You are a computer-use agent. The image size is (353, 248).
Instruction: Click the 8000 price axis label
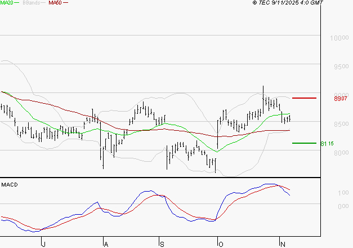[341, 153]
